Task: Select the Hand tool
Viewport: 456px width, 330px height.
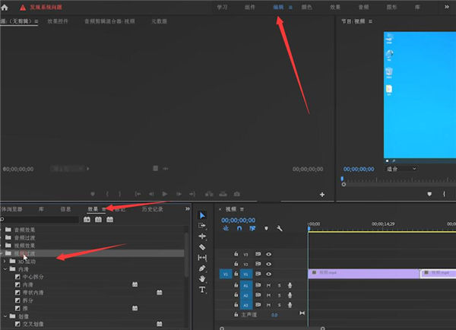Action: pyautogui.click(x=202, y=279)
